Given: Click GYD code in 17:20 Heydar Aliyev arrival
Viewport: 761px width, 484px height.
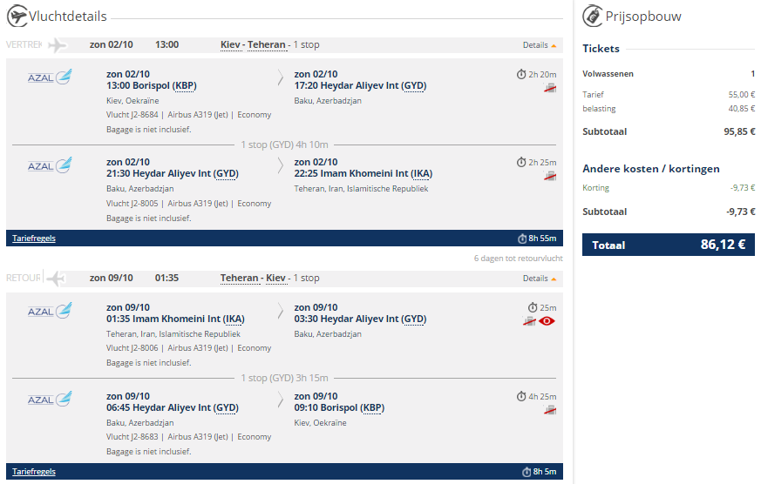Looking at the screenshot, I should coord(413,86).
